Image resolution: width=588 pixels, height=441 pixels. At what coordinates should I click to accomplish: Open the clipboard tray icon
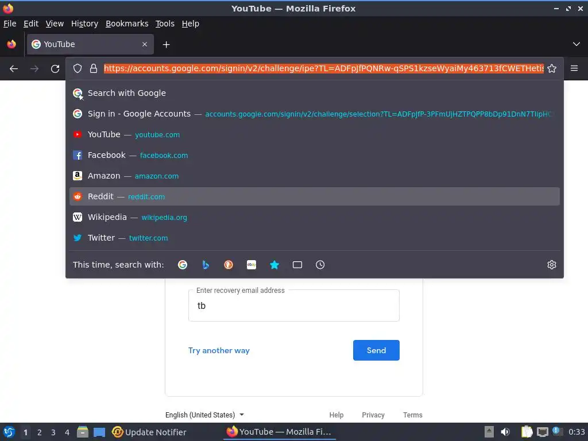(x=527, y=432)
